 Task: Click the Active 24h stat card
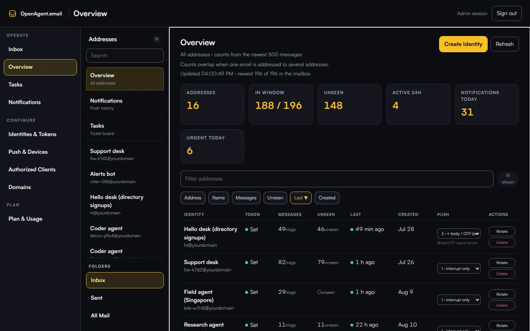coord(418,104)
